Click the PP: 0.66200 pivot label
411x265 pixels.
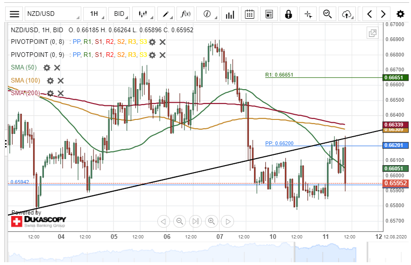pyautogui.click(x=279, y=143)
